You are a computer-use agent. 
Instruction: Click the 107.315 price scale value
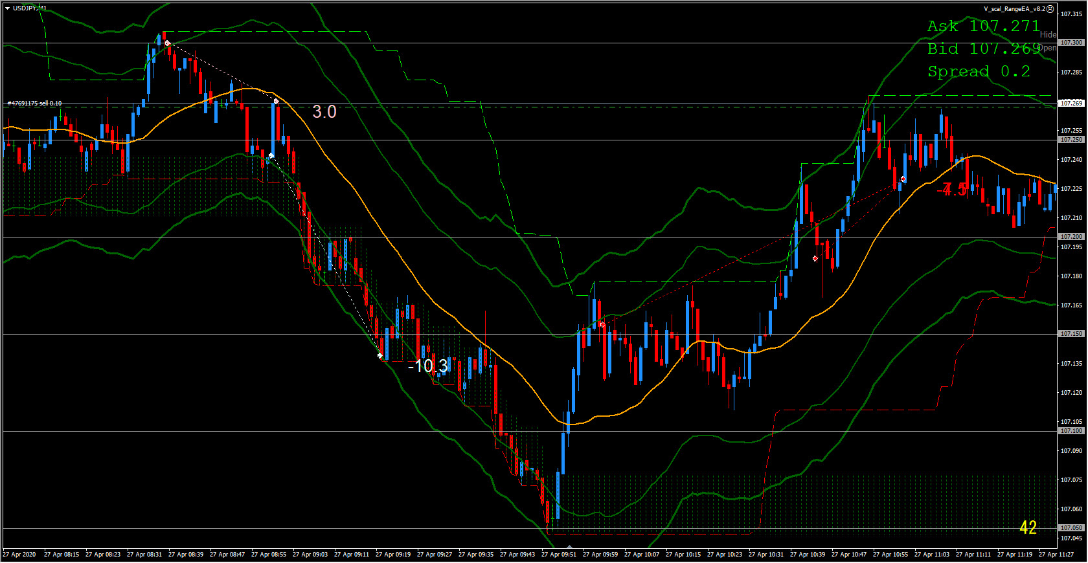click(x=1071, y=14)
